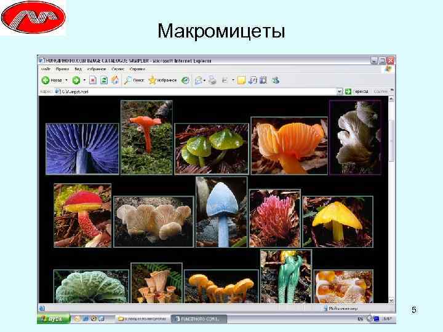Switch to folder window taskbar button
This screenshot has height=332, width=443.
coord(143,318)
